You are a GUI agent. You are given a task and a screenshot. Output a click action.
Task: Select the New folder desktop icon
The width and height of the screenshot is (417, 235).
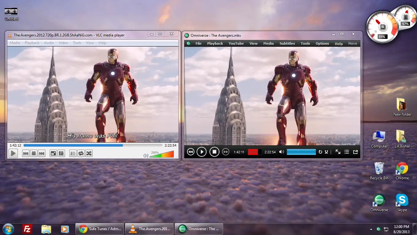(x=402, y=107)
